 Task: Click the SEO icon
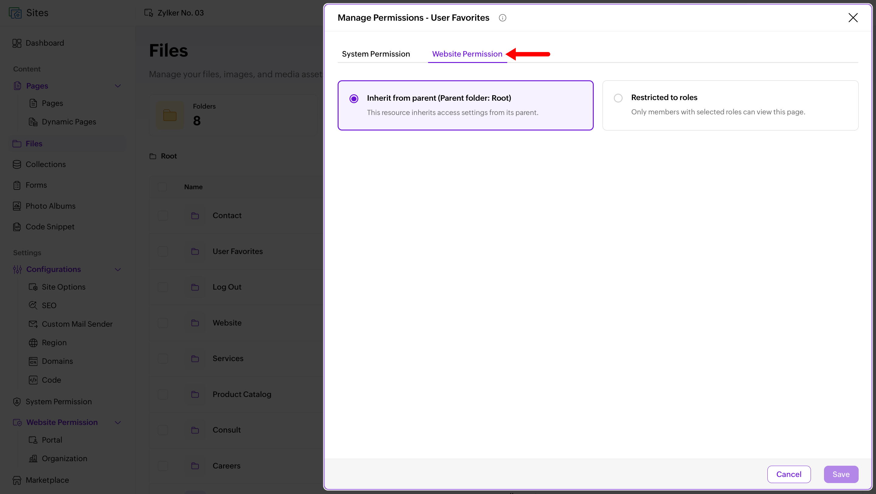pos(33,305)
